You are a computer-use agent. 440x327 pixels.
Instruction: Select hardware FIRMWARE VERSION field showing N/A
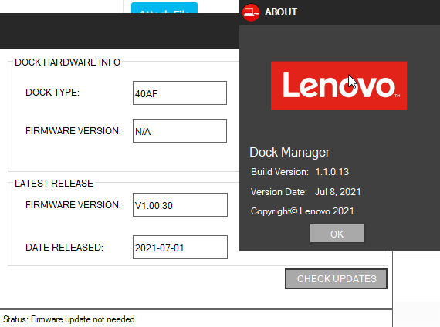180,130
